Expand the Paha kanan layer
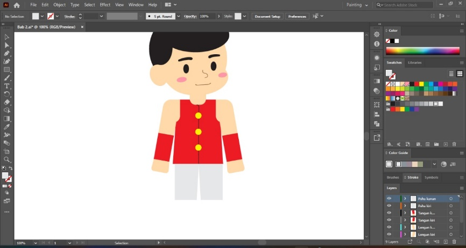The image size is (466, 248). [405, 199]
